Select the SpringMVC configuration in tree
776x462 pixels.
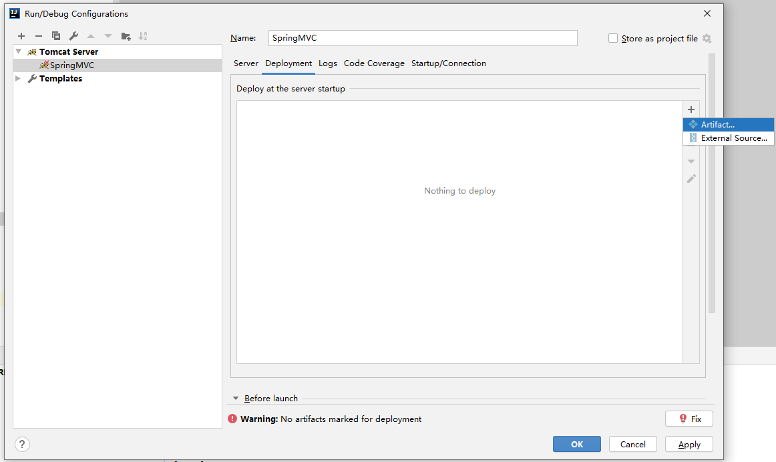118,65
